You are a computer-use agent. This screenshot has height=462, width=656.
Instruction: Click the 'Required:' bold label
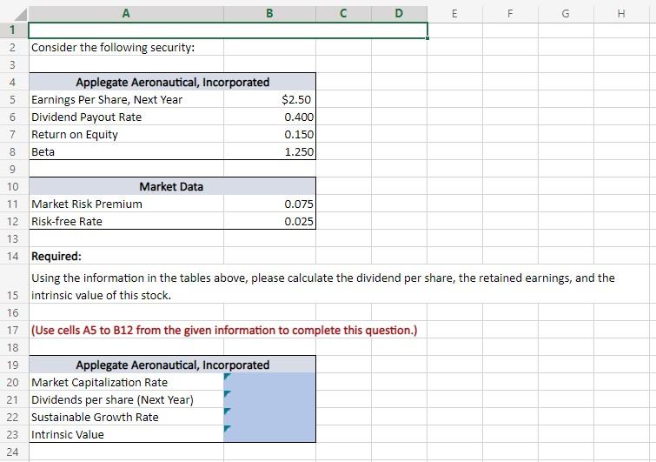click(56, 256)
